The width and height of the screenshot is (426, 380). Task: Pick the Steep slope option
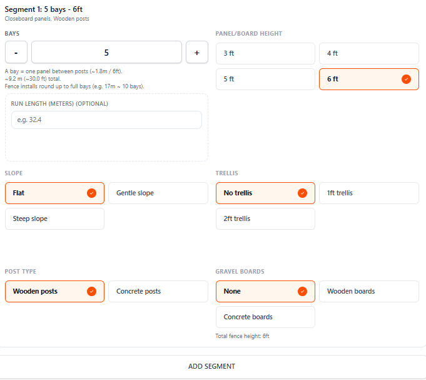[x=54, y=218]
